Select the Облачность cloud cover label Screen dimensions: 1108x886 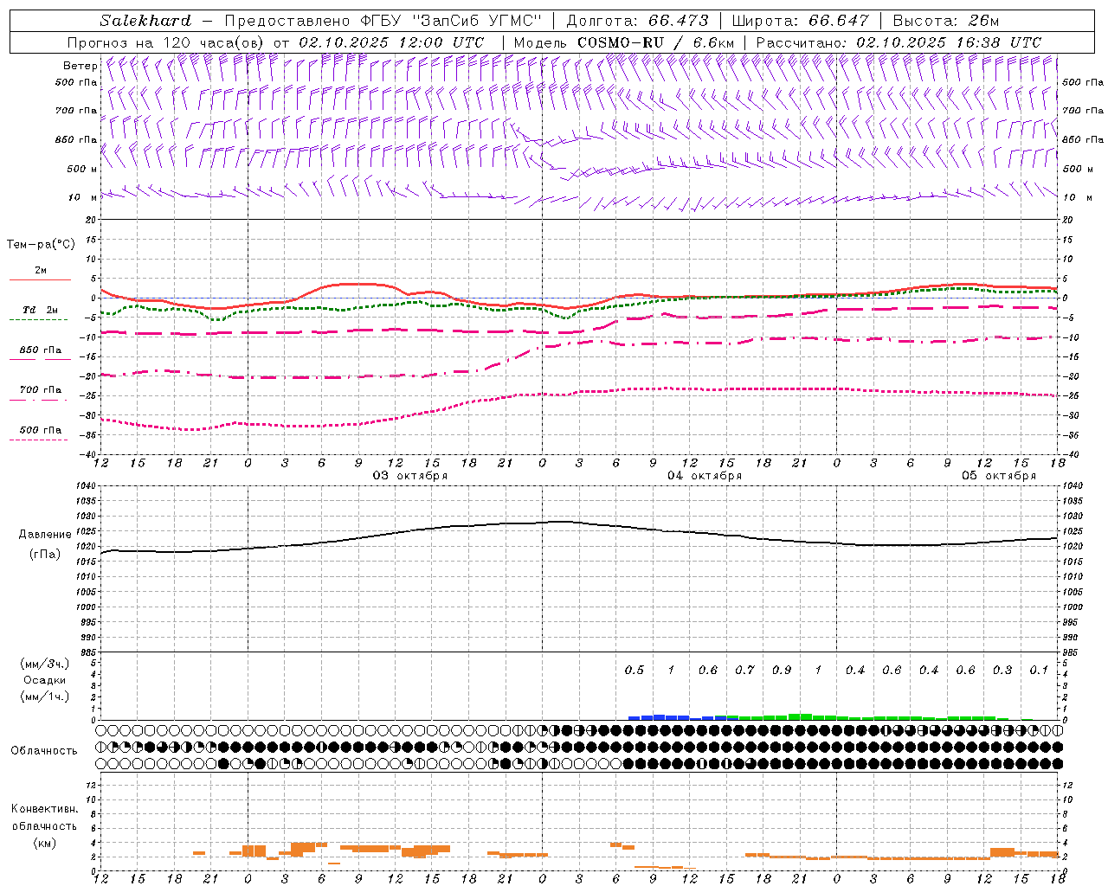44,750
